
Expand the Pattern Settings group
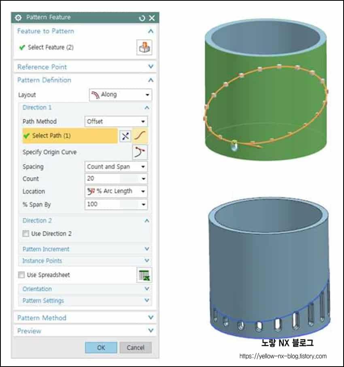pos(147,300)
